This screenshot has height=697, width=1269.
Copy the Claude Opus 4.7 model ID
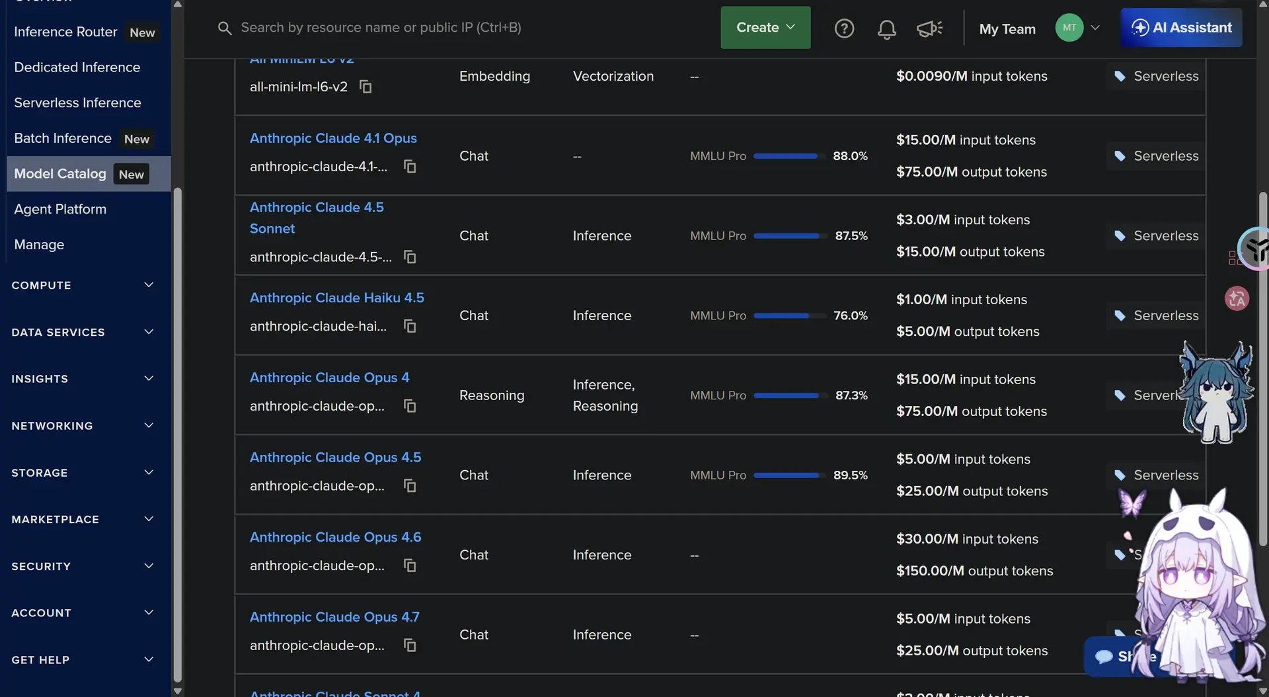coord(410,645)
